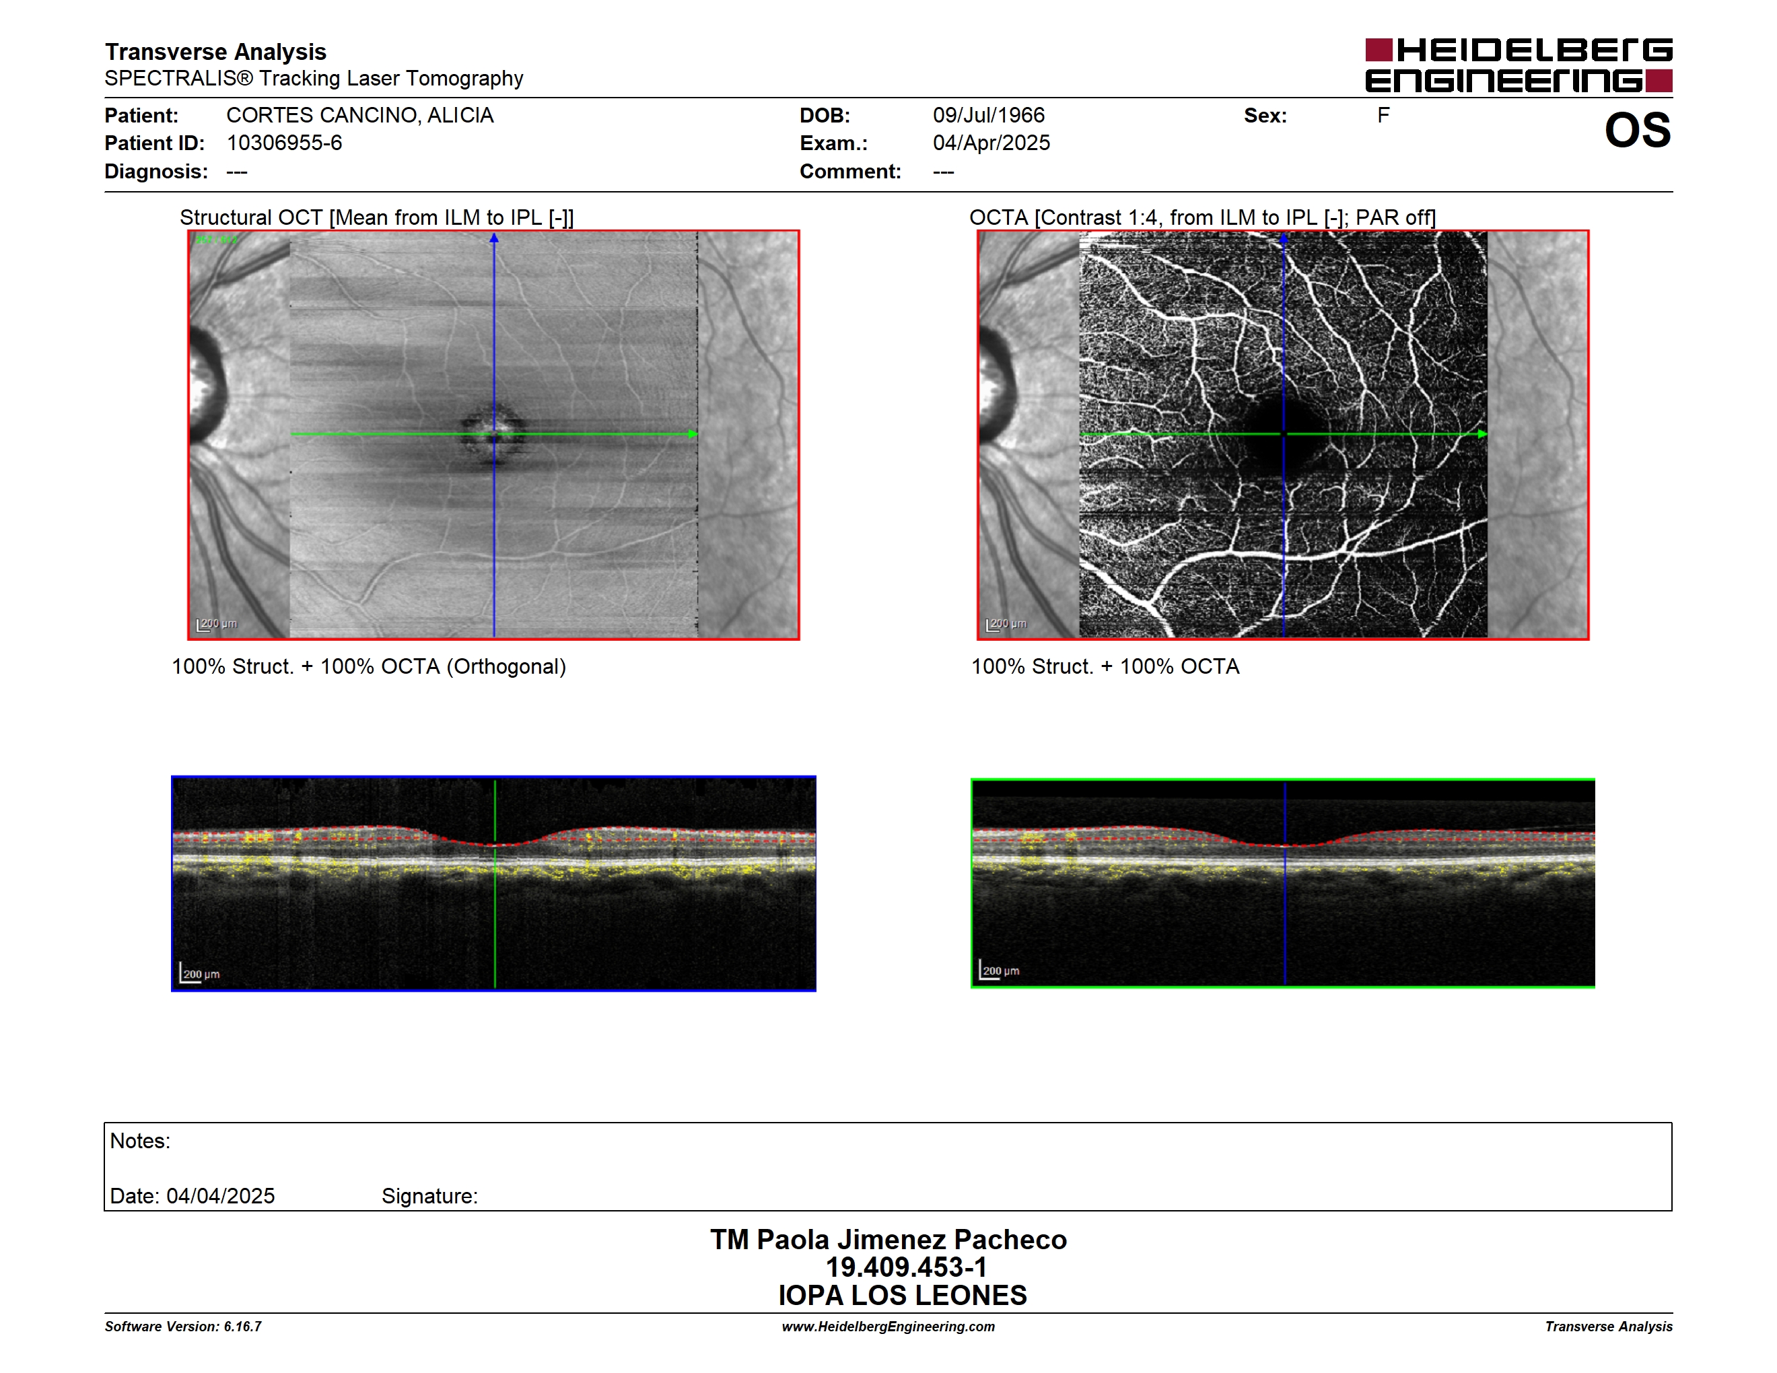Select the OCTA angiography en-face image
The width and height of the screenshot is (1777, 1373).
1282,435
